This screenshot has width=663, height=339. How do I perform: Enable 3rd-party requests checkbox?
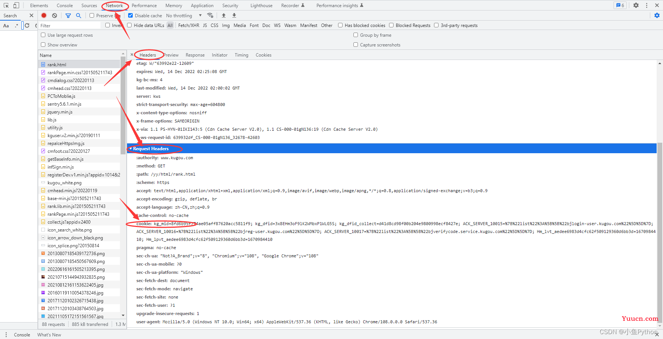pyautogui.click(x=436, y=25)
